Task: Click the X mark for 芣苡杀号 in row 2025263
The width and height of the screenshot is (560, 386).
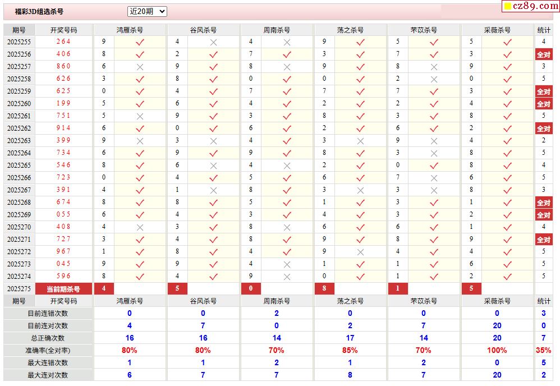Action: tap(434, 141)
